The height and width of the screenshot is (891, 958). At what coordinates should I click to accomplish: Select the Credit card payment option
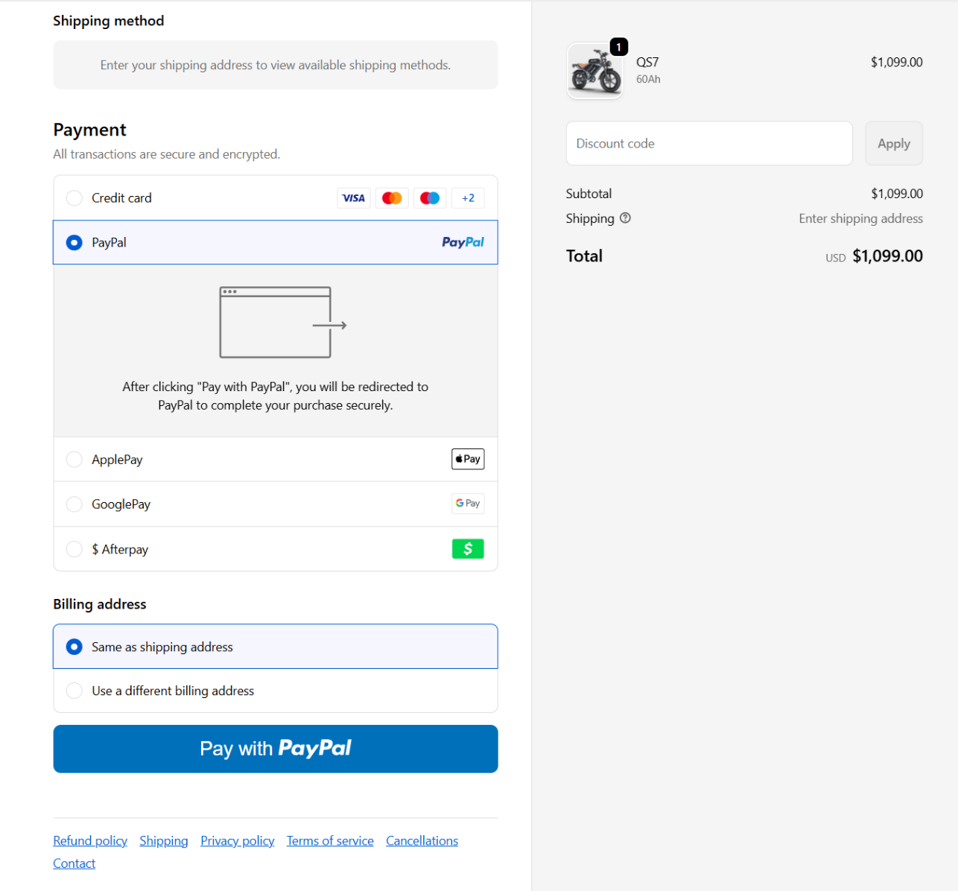[74, 198]
